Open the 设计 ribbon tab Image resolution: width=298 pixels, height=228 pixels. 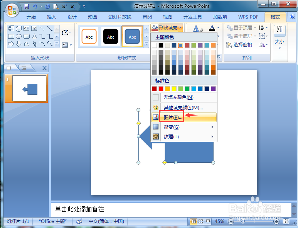click(x=72, y=17)
